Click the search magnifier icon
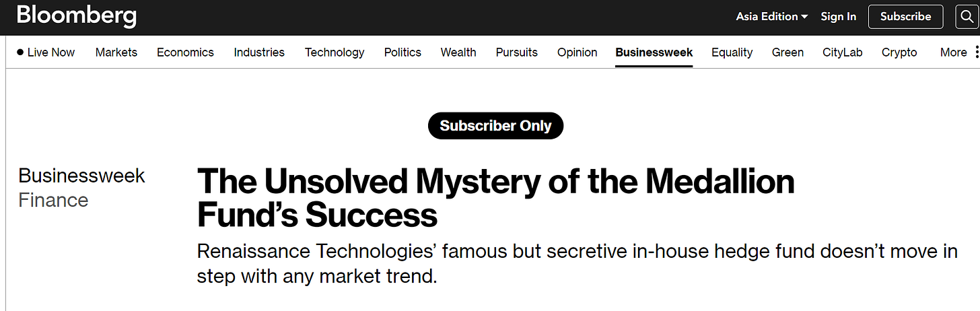The image size is (980, 311). point(967,17)
